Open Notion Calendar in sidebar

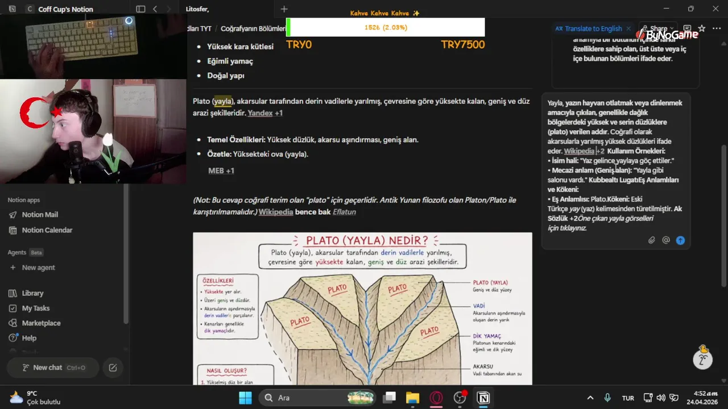coord(47,230)
